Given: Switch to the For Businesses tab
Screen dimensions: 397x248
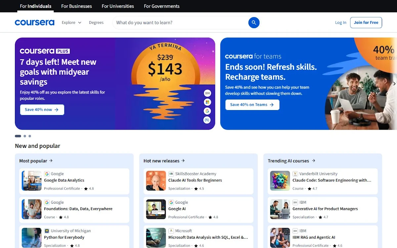Looking at the screenshot, I should point(76,6).
